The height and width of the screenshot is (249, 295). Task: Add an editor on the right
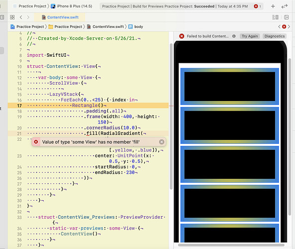(287, 17)
